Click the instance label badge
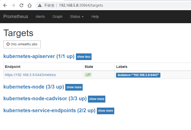The height and width of the screenshot is (130, 191). [x=138, y=75]
